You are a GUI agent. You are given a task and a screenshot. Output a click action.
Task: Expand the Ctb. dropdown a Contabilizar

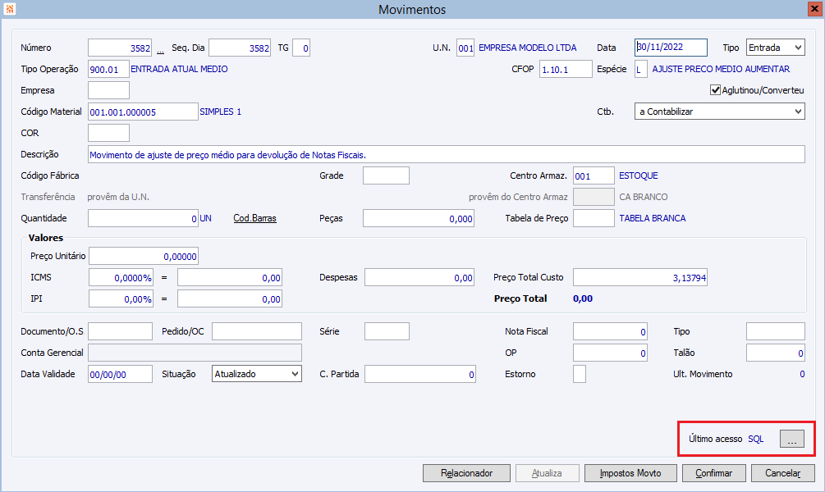(x=719, y=112)
